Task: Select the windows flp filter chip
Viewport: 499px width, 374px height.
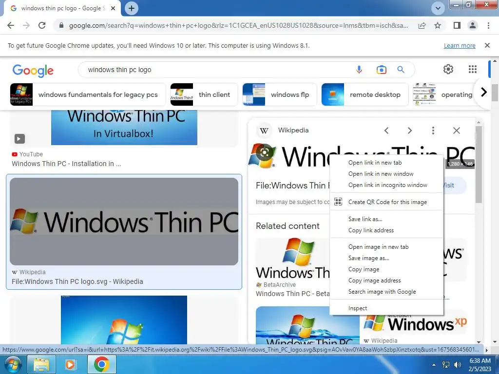Action: coord(279,94)
